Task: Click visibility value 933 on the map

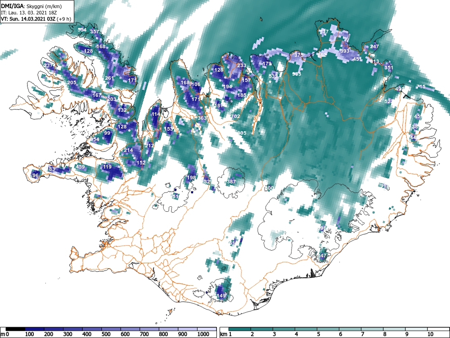Action: click(297, 74)
